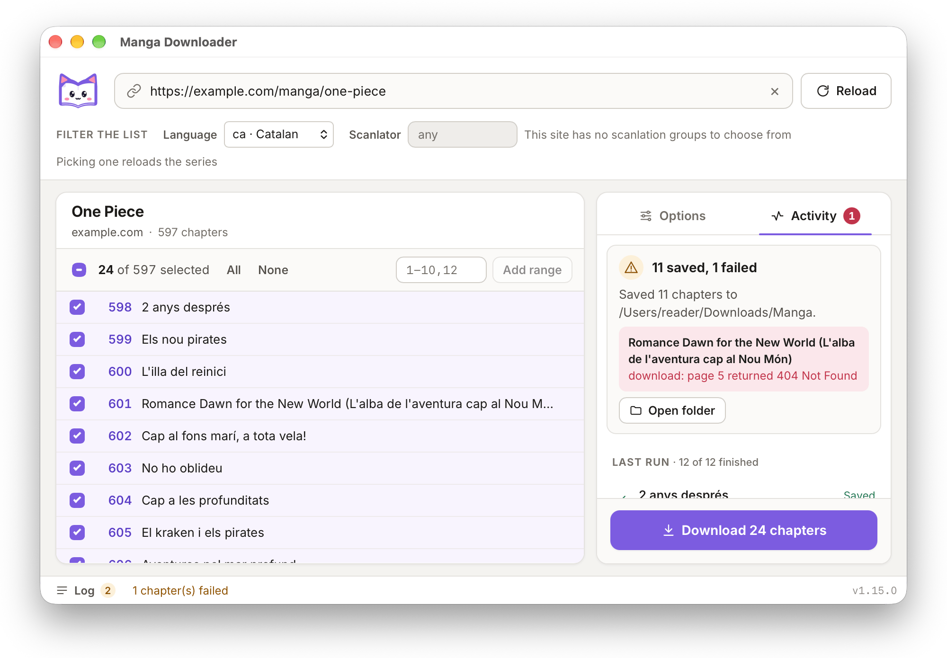The image size is (947, 658).
Task: Reload the series
Action: pyautogui.click(x=846, y=91)
